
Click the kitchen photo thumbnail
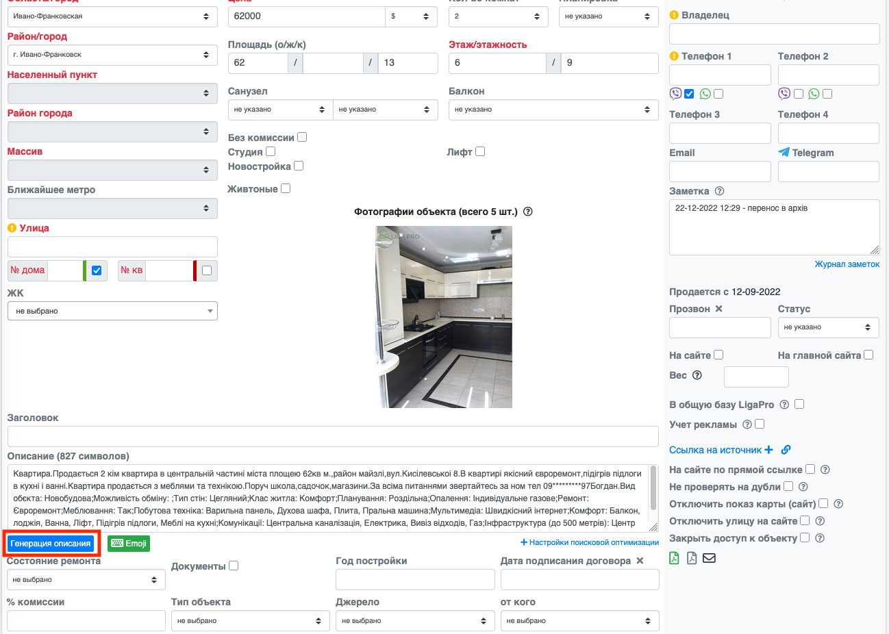[444, 317]
